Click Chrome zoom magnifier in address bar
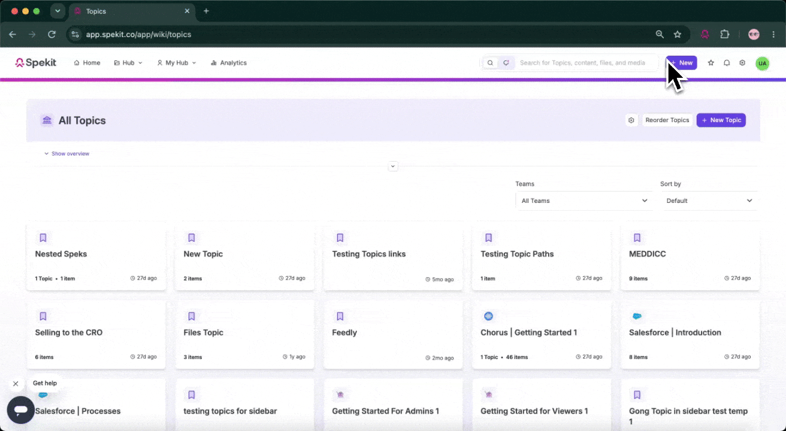 point(660,34)
